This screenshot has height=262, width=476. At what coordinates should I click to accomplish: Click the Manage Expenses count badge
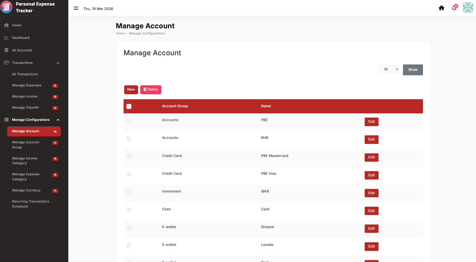tap(55, 86)
